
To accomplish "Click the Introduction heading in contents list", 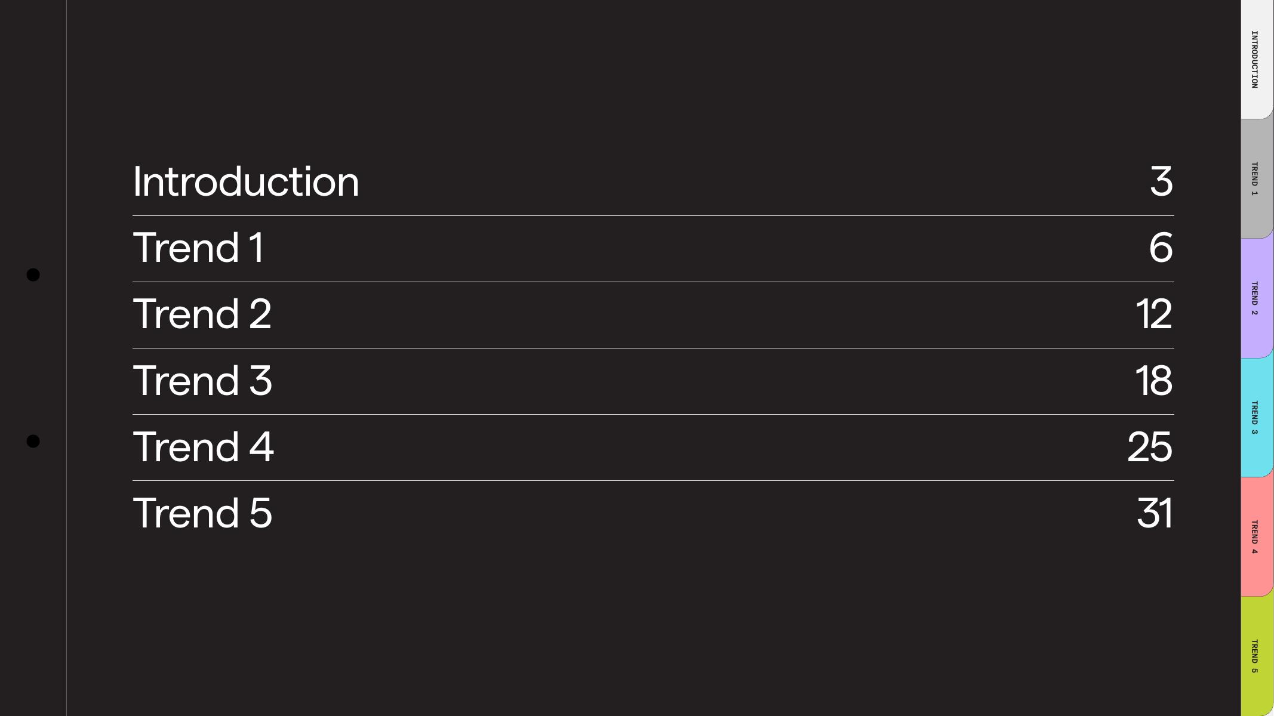I will click(x=245, y=181).
